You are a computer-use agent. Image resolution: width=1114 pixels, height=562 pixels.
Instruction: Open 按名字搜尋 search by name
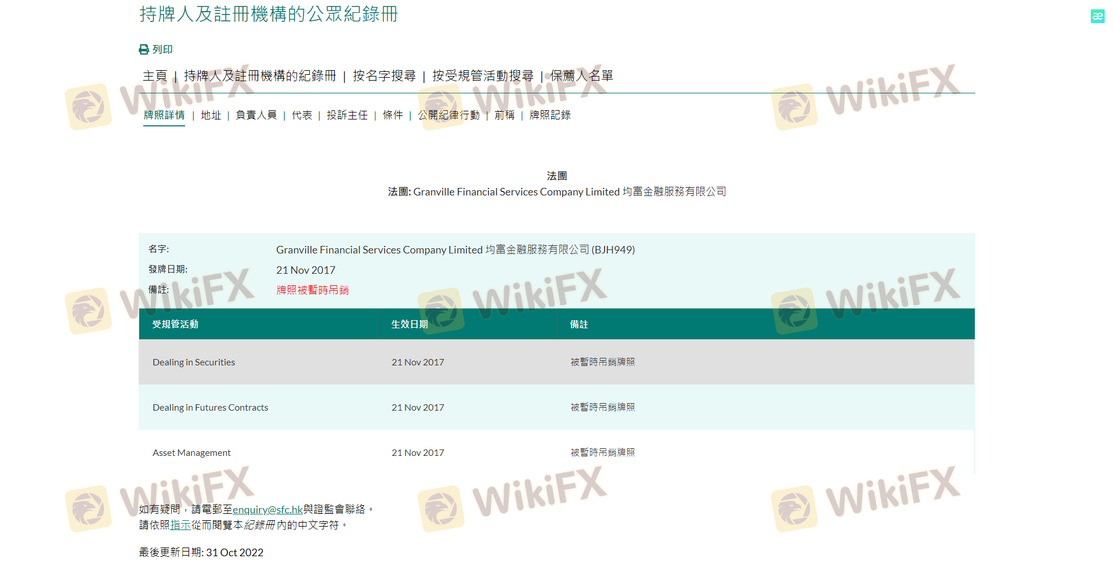point(384,76)
